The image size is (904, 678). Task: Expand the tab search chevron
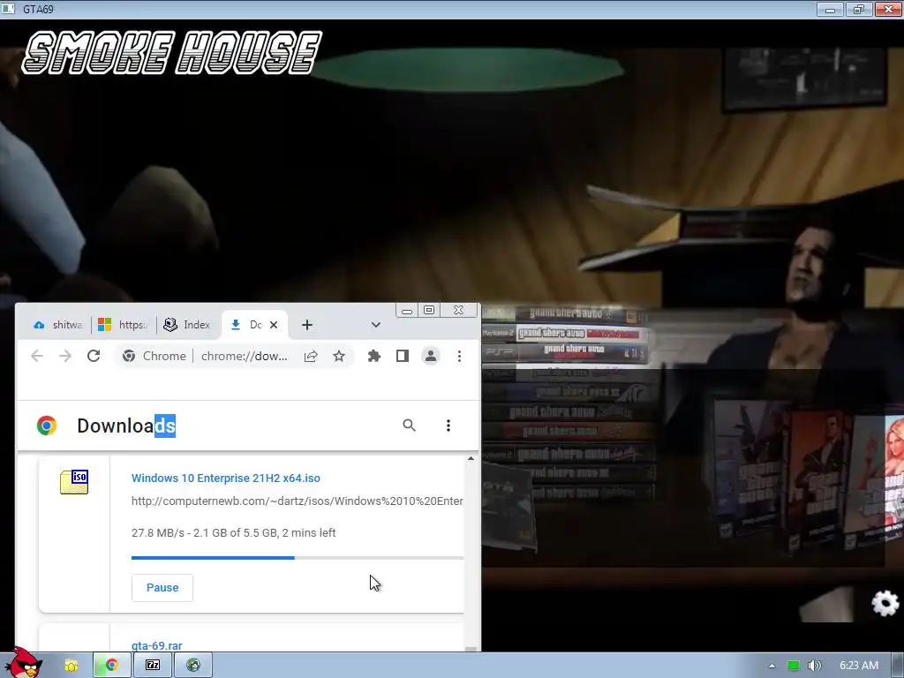click(376, 325)
